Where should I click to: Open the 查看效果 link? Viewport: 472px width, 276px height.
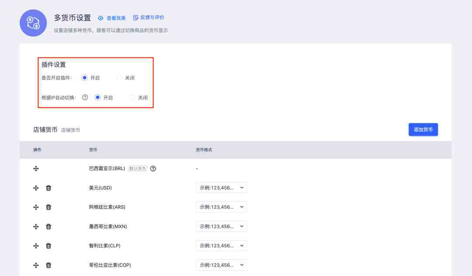pos(116,18)
